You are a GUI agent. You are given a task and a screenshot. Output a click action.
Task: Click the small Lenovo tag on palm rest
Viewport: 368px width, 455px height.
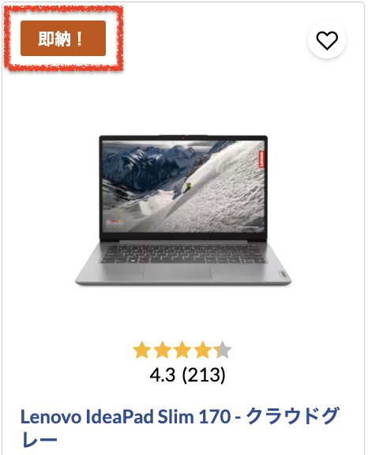283,273
